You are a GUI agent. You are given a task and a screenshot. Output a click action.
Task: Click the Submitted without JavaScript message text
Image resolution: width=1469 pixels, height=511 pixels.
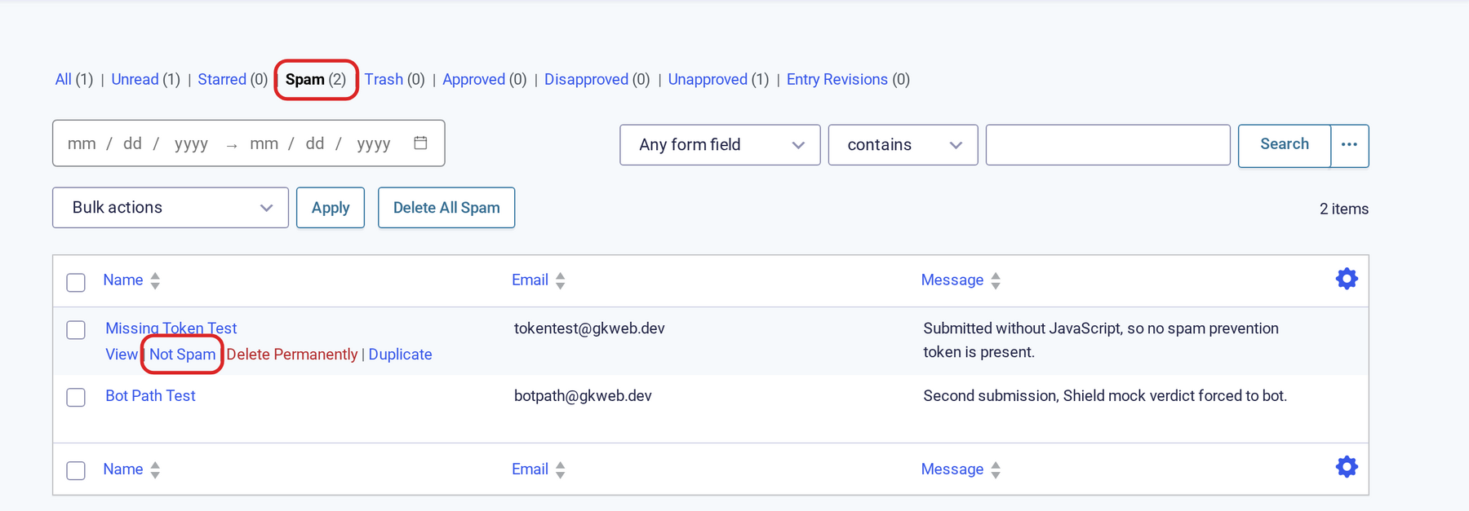(1101, 340)
